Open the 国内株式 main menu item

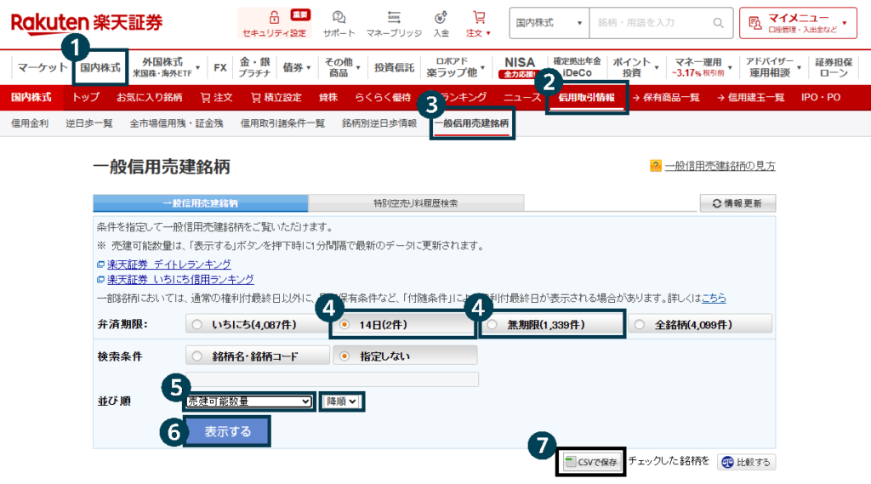coord(100,67)
